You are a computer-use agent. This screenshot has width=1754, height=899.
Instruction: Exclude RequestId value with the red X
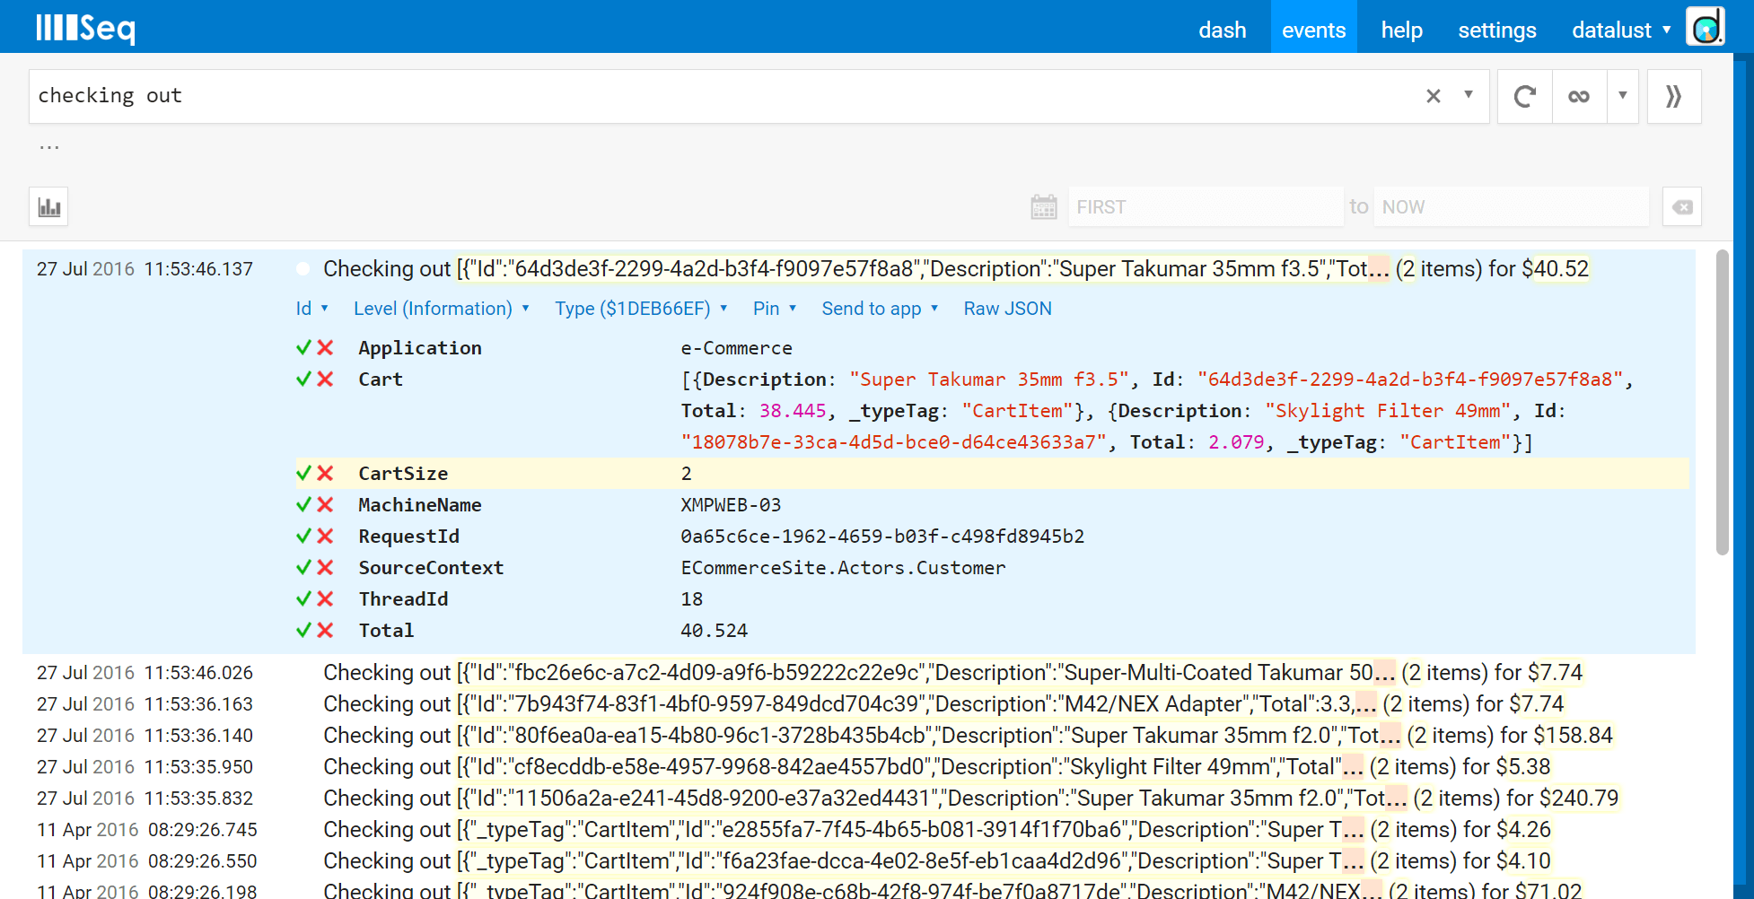click(325, 537)
